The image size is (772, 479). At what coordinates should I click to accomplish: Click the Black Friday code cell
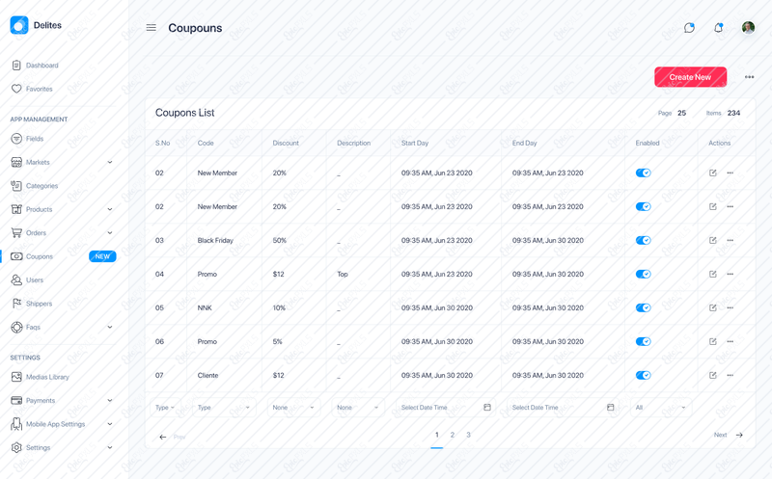215,240
